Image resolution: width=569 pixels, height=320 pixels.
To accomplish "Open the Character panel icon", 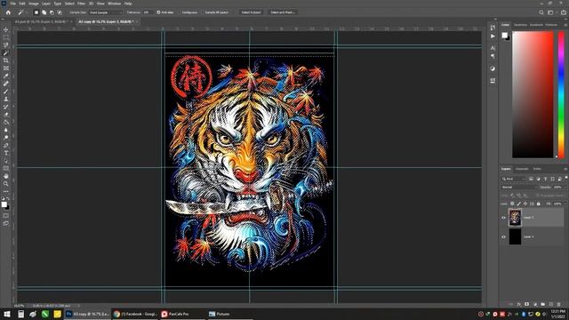I will (493, 47).
